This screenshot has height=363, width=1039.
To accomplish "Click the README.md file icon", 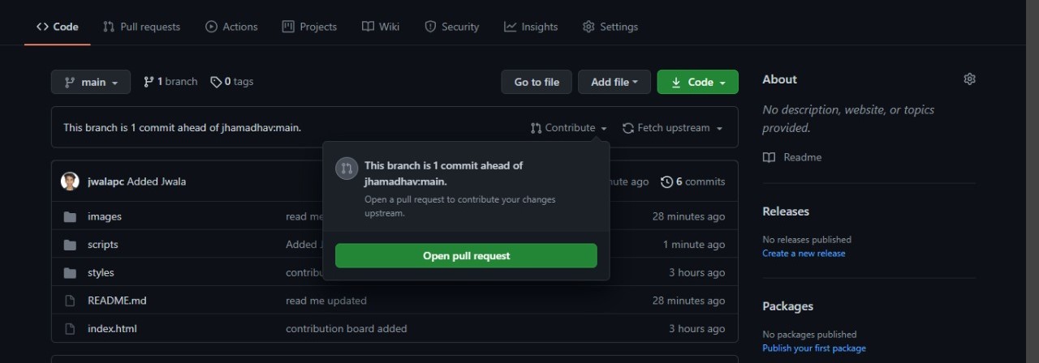I will pyautogui.click(x=70, y=301).
